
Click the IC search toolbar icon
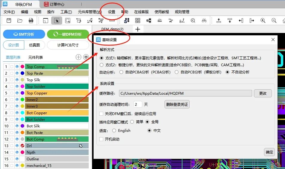click(193, 21)
